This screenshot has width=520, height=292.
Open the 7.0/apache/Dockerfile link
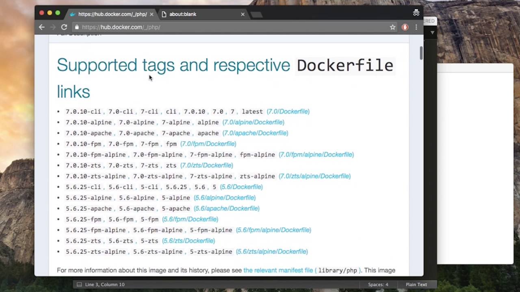[255, 133]
